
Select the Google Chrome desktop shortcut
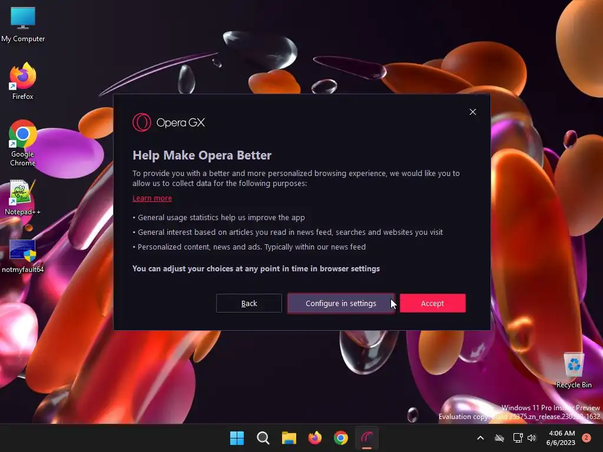[x=23, y=143]
